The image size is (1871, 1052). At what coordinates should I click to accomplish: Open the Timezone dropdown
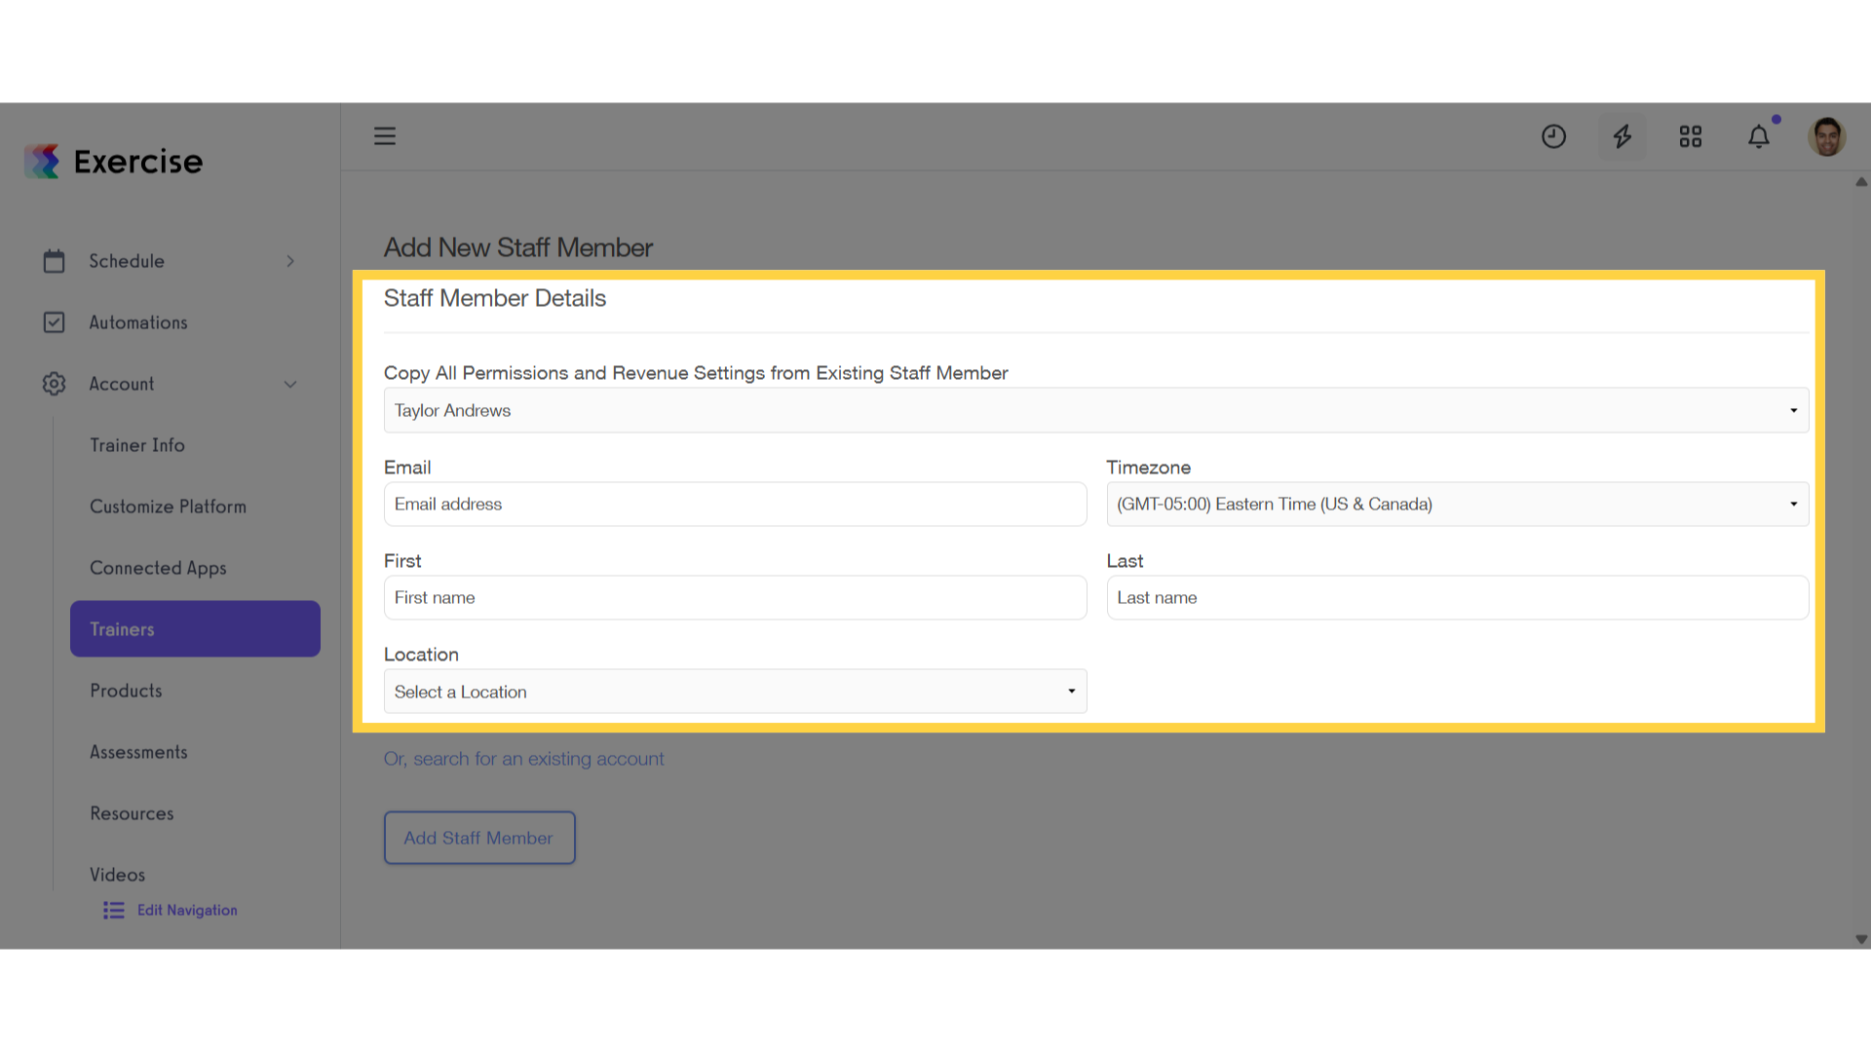tap(1458, 504)
